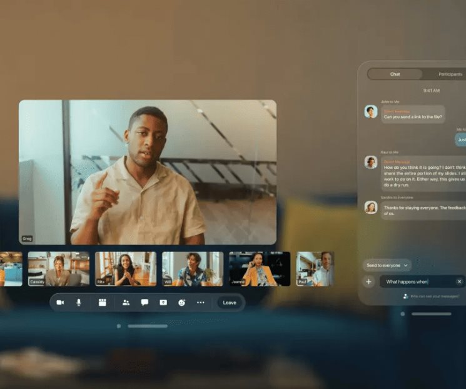Select Joanne's video thumbnail
The height and width of the screenshot is (389, 466).
coord(260,269)
